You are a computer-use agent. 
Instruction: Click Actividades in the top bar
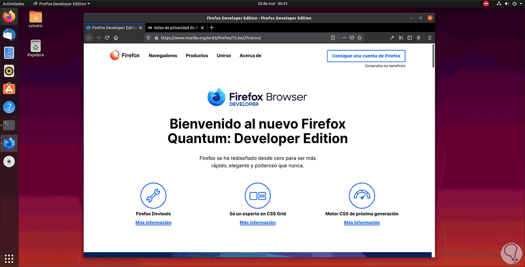[x=14, y=4]
